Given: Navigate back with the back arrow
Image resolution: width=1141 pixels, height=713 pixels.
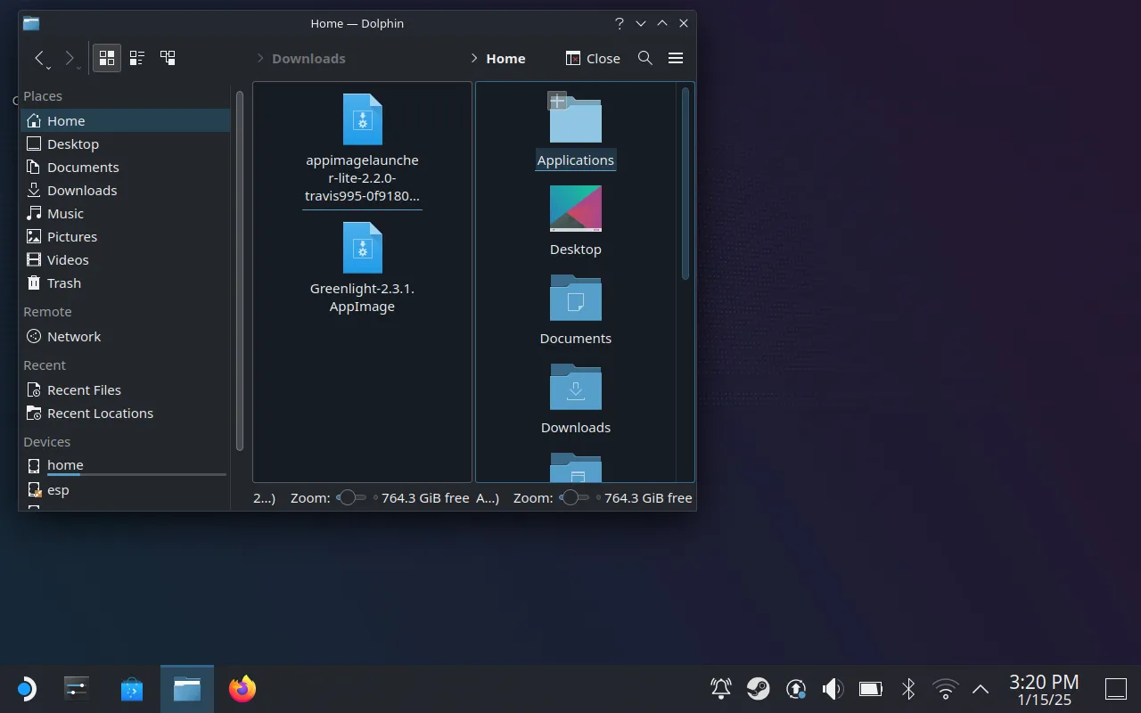Looking at the screenshot, I should click(41, 58).
